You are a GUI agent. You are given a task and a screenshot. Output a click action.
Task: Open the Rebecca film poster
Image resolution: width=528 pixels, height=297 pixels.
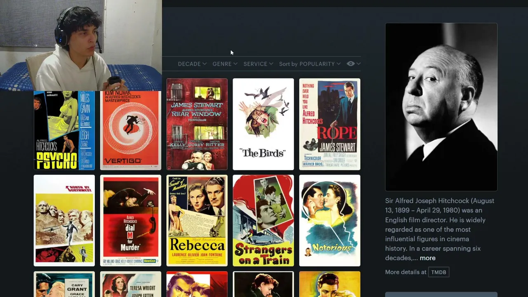pos(197,221)
